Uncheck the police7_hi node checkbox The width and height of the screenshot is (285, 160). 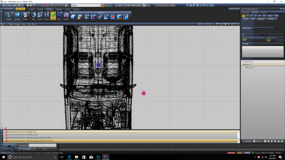click(244, 62)
